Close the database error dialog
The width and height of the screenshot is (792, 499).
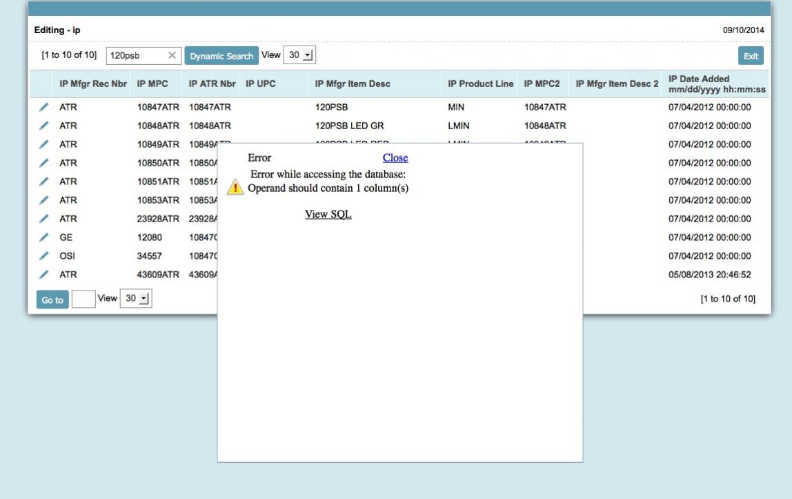coord(395,157)
